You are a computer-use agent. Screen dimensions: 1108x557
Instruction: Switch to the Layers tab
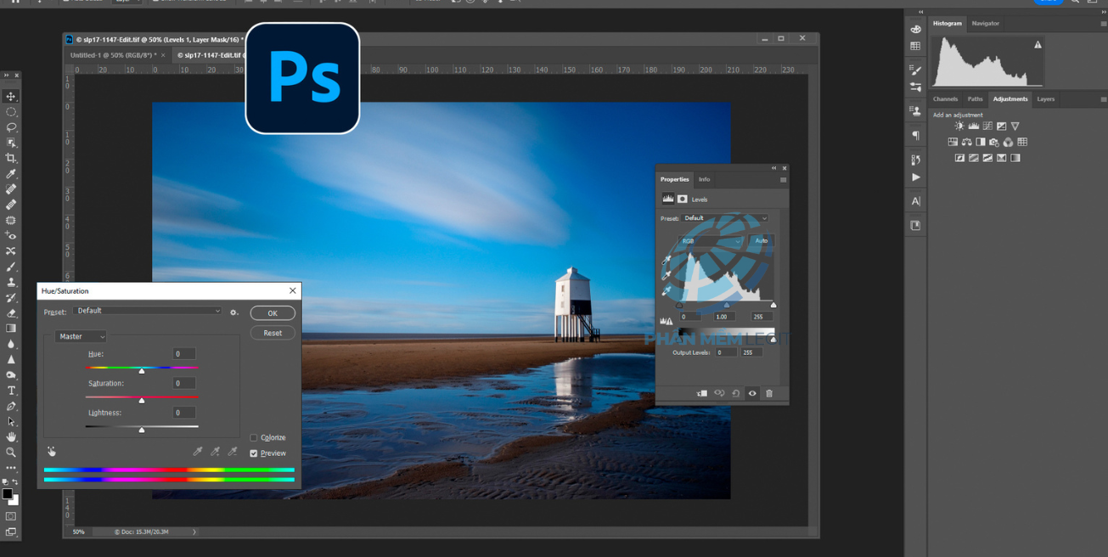(1045, 99)
